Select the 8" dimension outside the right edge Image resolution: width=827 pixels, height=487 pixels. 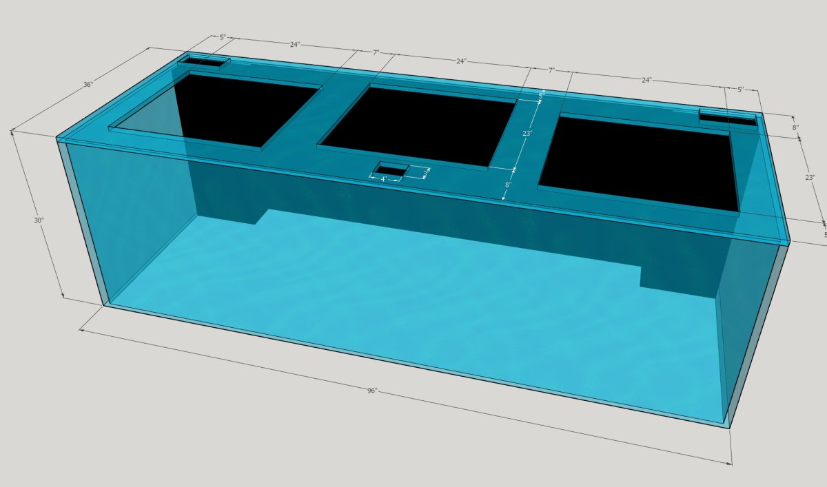(x=795, y=127)
